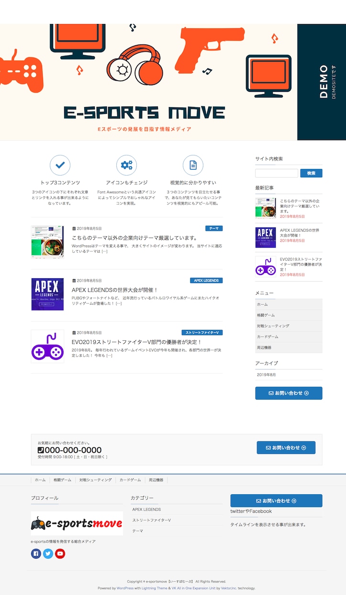Image resolution: width=346 pixels, height=595 pixels.
Task: Open the Twitter icon in footer
Action: (x=48, y=554)
